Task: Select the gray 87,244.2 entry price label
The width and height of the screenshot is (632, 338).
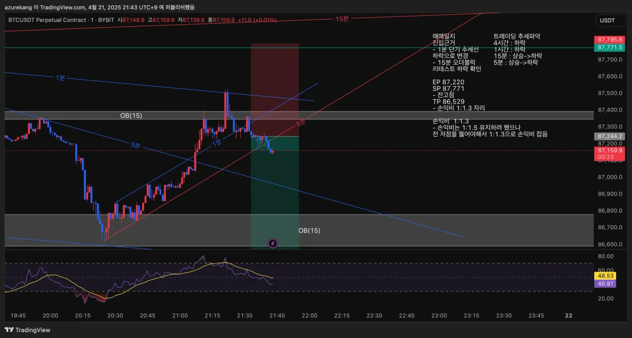Action: point(609,136)
